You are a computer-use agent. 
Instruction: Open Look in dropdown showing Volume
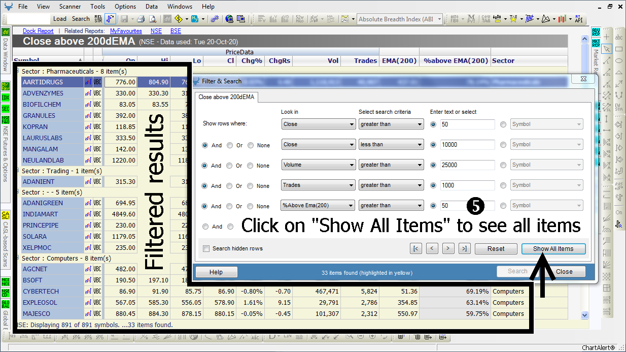pos(319,165)
